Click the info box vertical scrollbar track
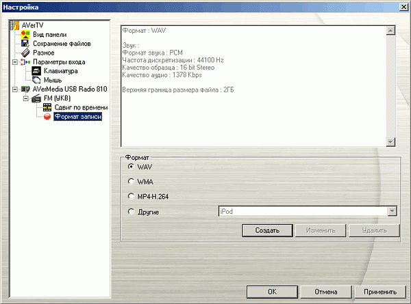The image size is (411, 304). [390, 86]
